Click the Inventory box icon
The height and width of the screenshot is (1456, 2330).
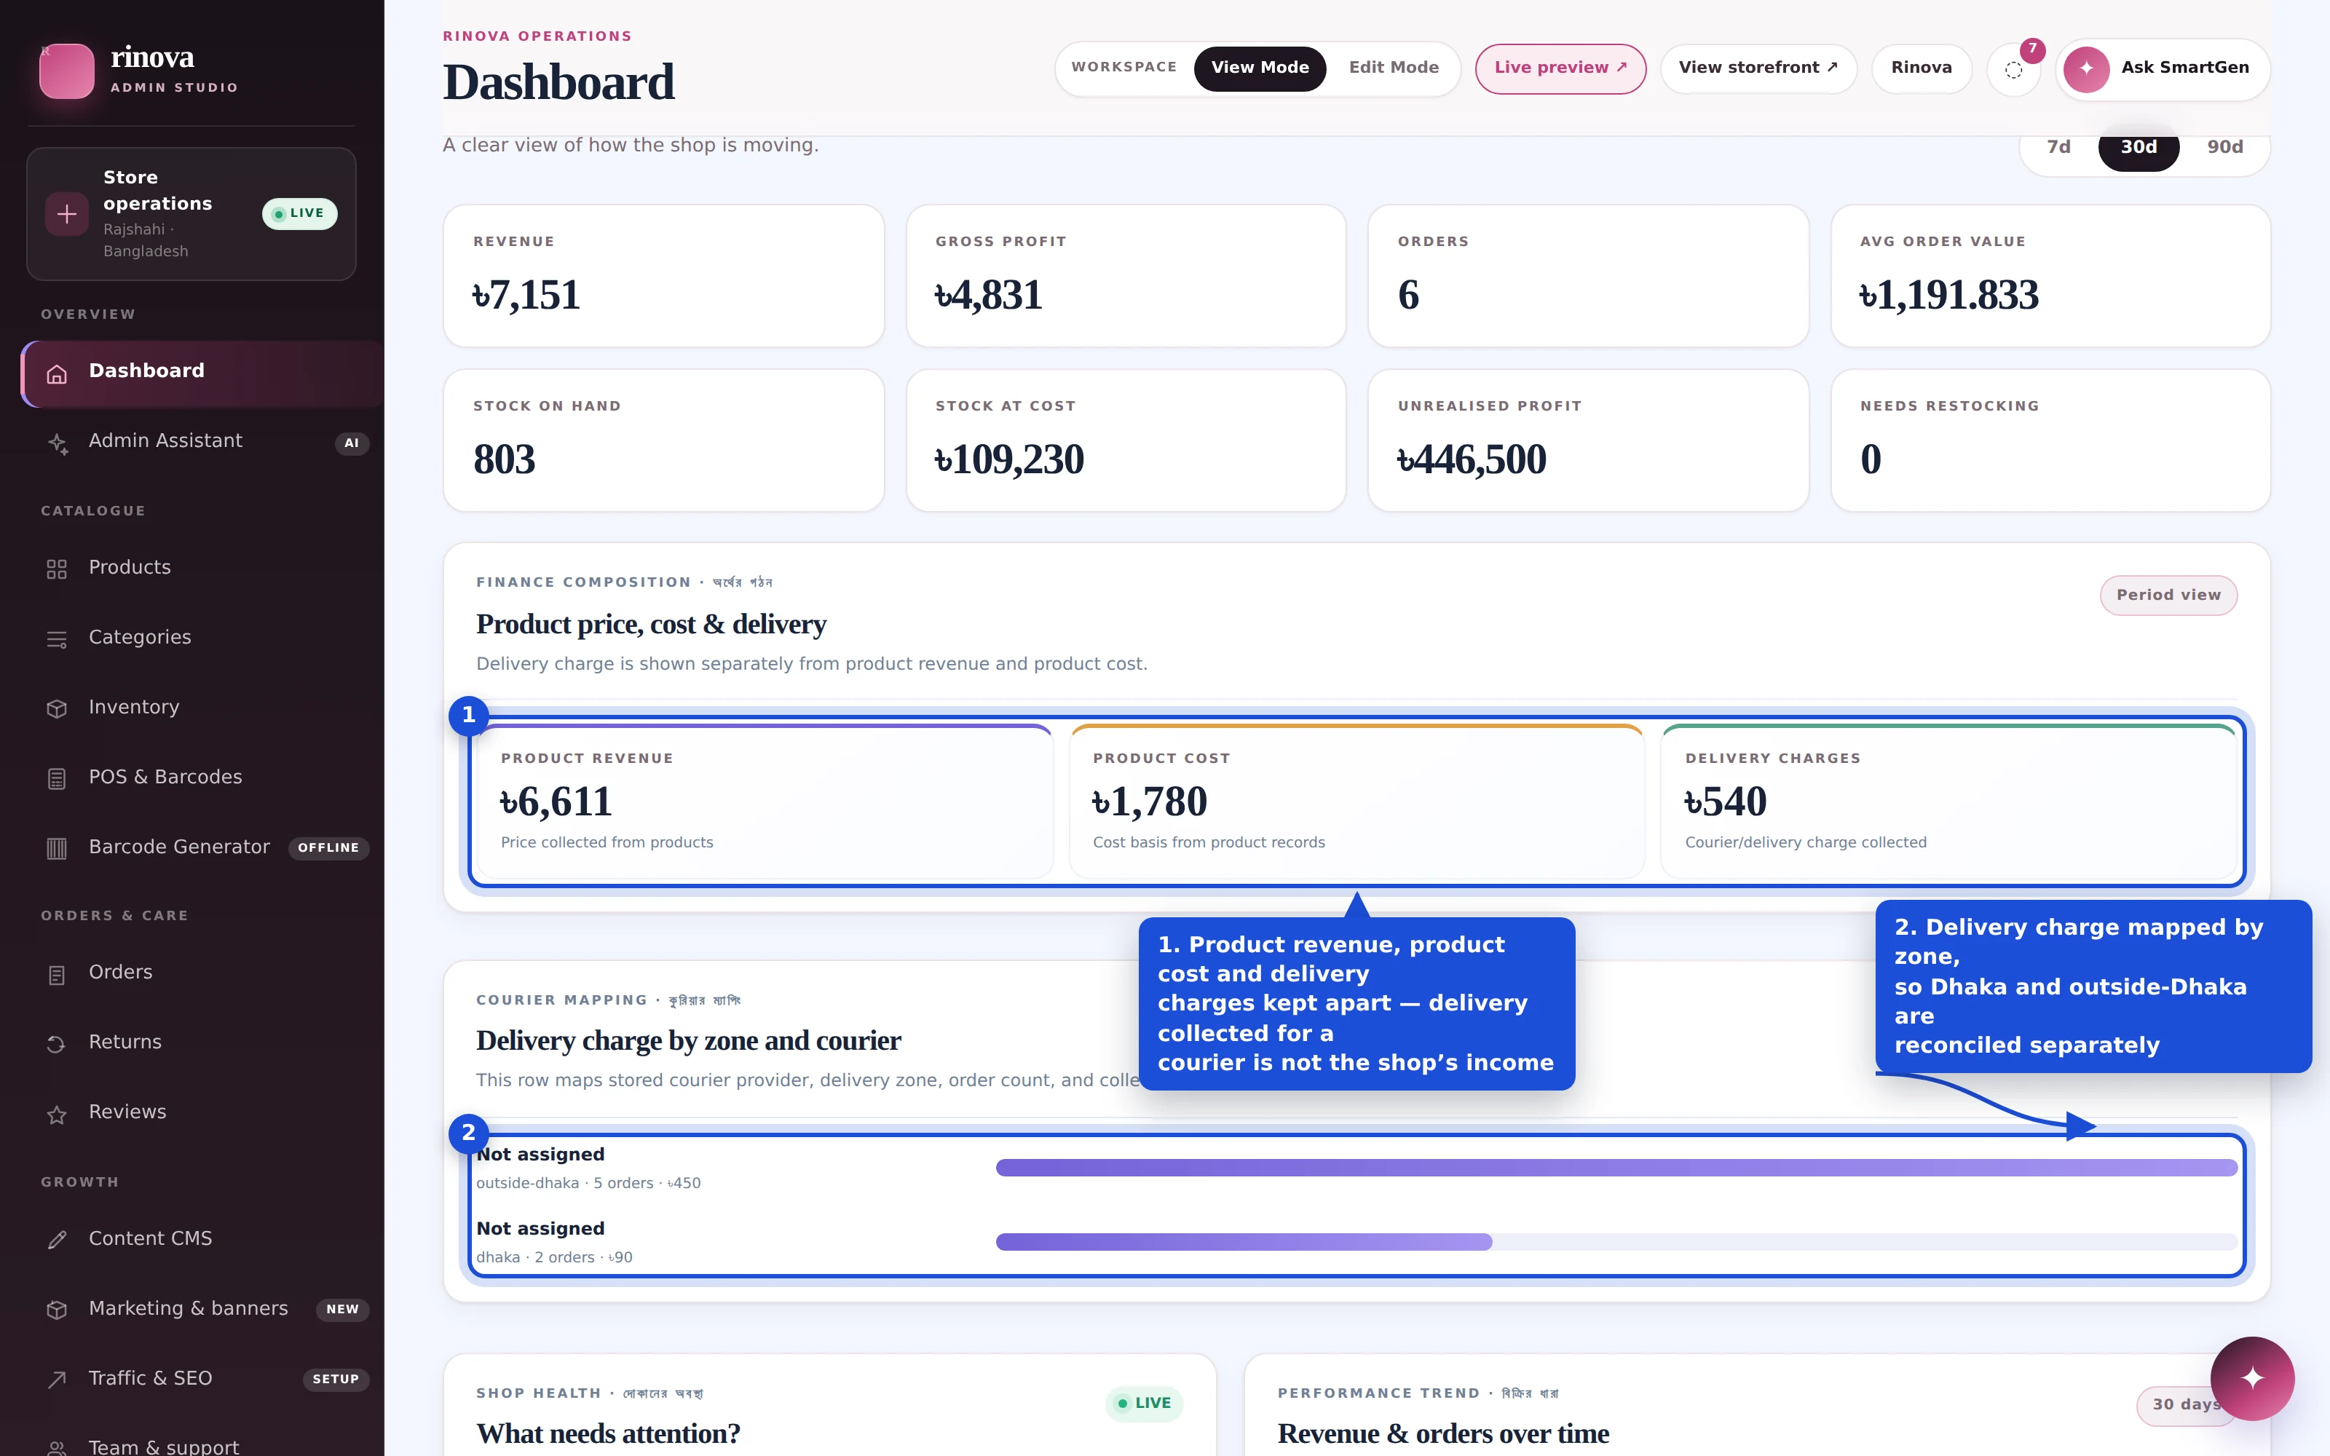click(x=57, y=709)
